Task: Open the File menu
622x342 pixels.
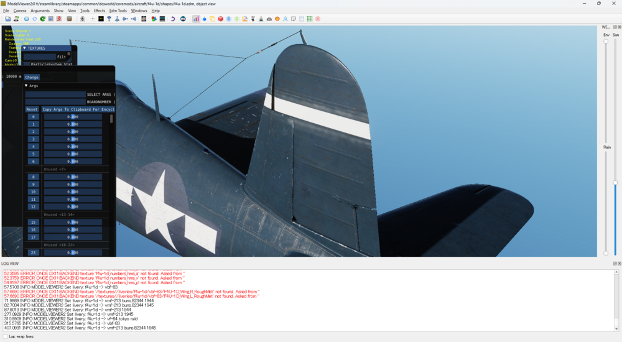Action: (6, 11)
